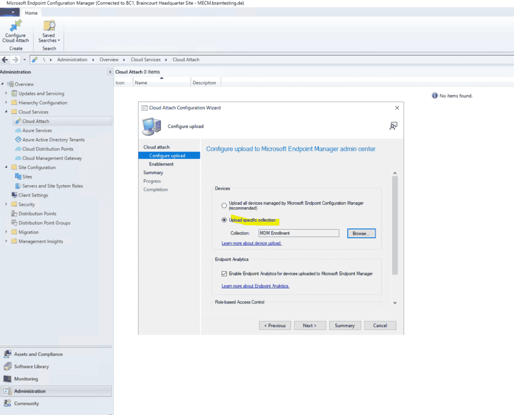Select Upload specific collection radio button
This screenshot has height=415, width=514.
click(224, 220)
